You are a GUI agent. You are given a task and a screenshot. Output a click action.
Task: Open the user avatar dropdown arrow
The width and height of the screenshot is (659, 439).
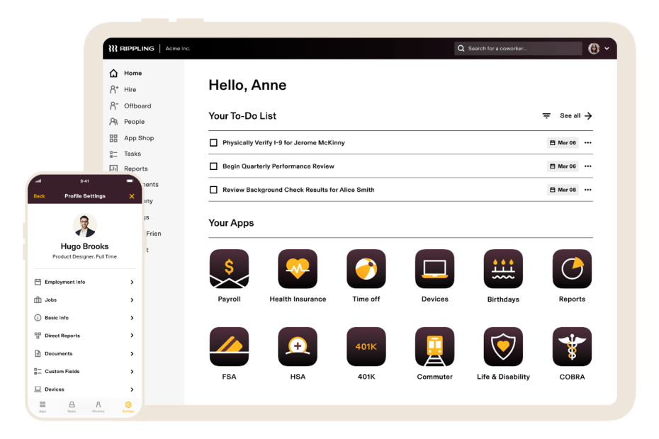coord(607,49)
